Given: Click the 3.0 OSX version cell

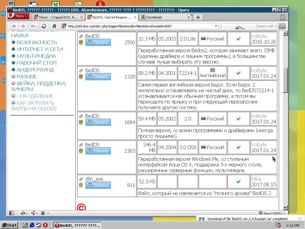Looking at the screenshot, I should tap(188, 147).
